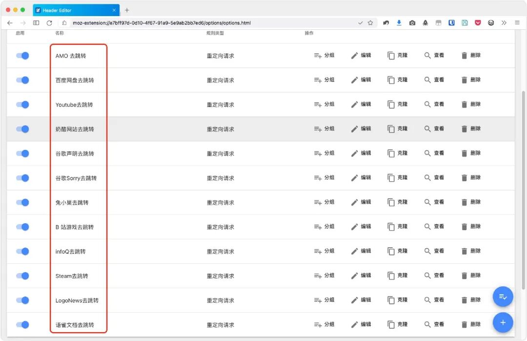Delete the 谷歌声明去跳转 rule
527x341 pixels.
point(471,153)
